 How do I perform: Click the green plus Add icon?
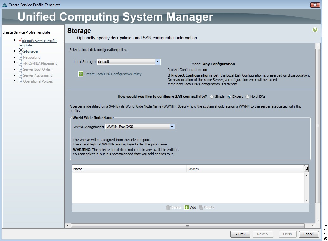[186, 207]
